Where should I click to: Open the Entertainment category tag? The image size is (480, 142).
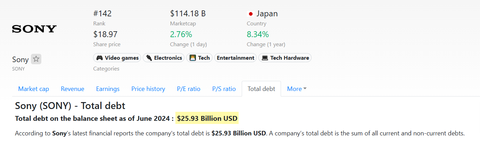pos(235,58)
